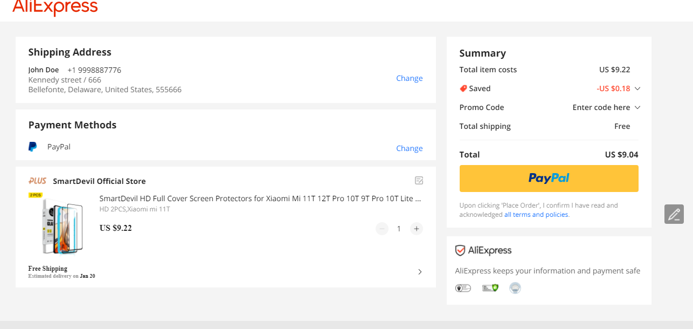This screenshot has width=693, height=329.
Task: Click Enter code here for promo
Action: pos(601,107)
